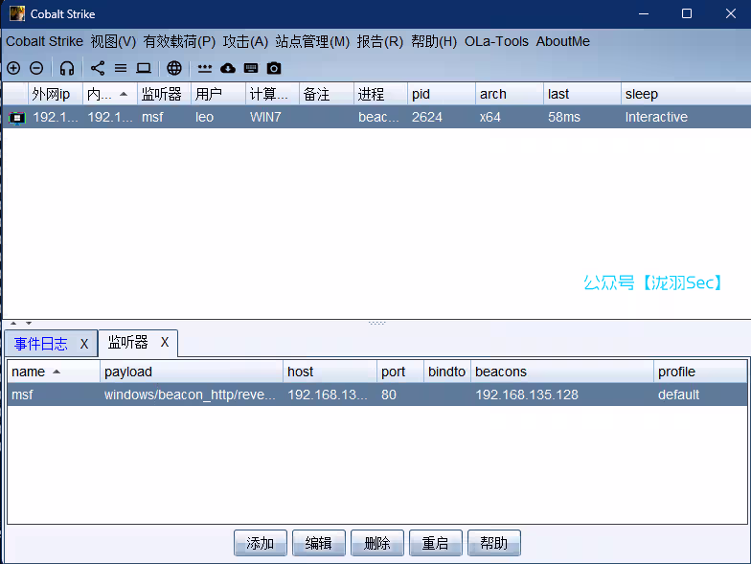Open the 攻击(A) menu
Viewport: 751px width, 564px height.
(x=245, y=41)
